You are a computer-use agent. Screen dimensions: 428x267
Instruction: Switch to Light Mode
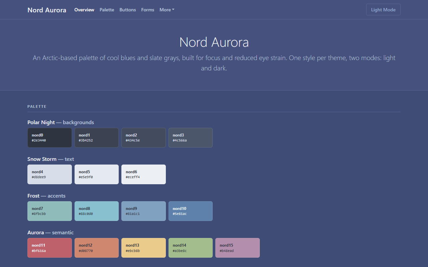383,10
